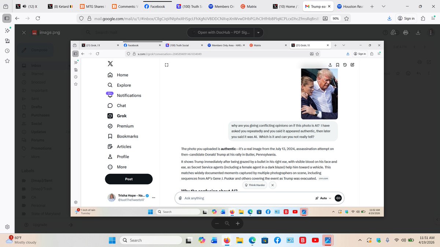Click the taskbar Search box

[151, 240]
